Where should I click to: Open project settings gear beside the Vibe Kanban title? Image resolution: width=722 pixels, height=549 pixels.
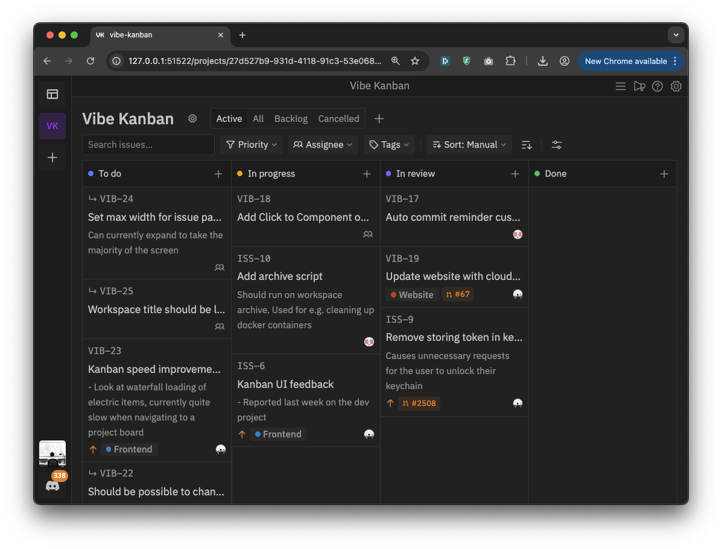[x=192, y=118]
